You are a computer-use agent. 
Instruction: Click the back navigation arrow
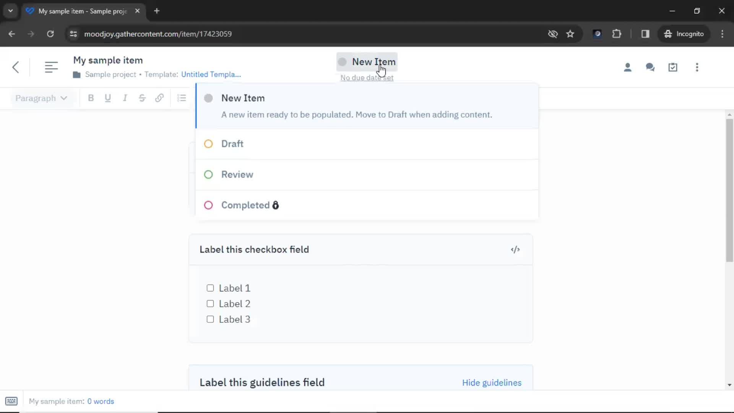click(15, 67)
